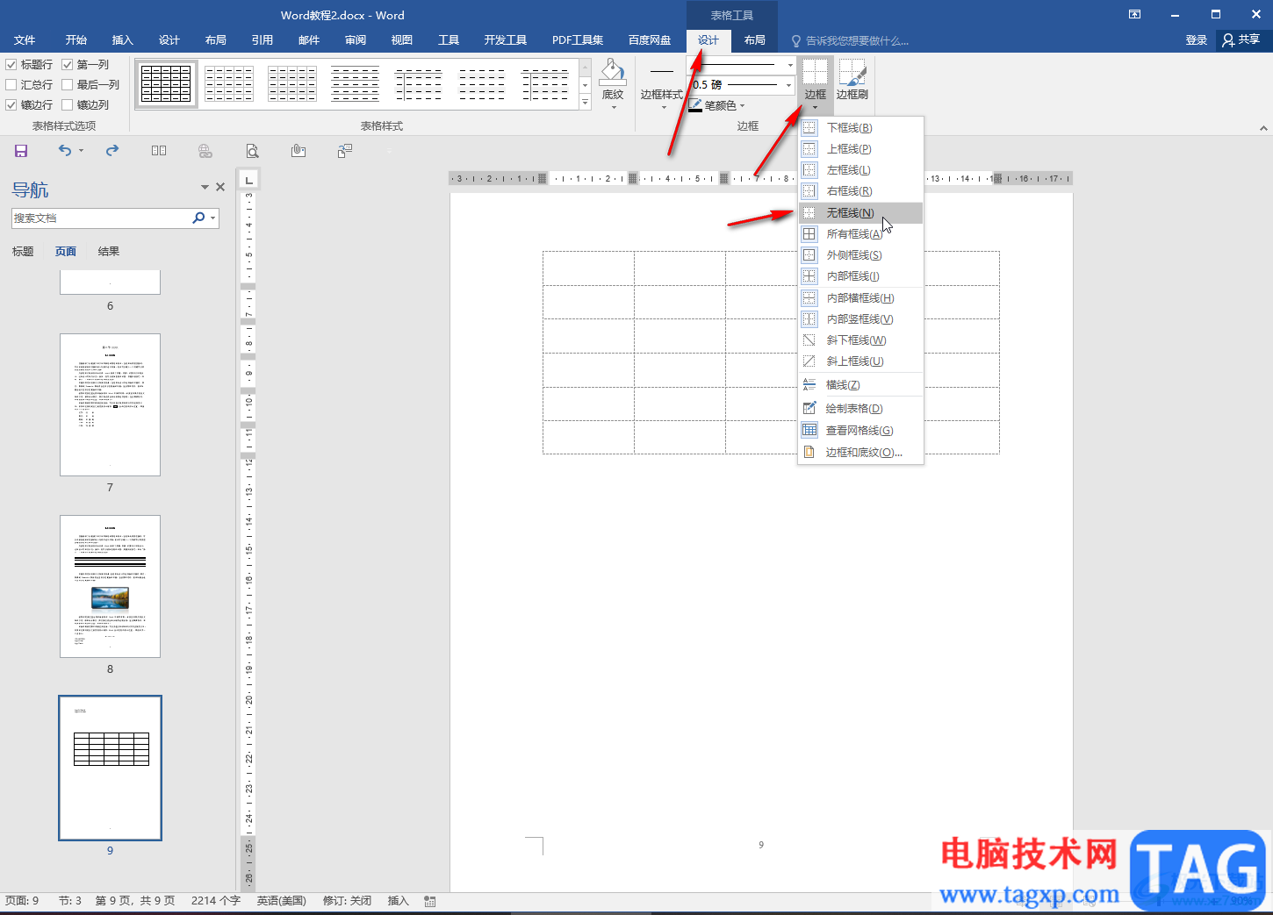1273x915 pixels.
Task: Click the macro recording icon in status bar
Action: click(430, 901)
